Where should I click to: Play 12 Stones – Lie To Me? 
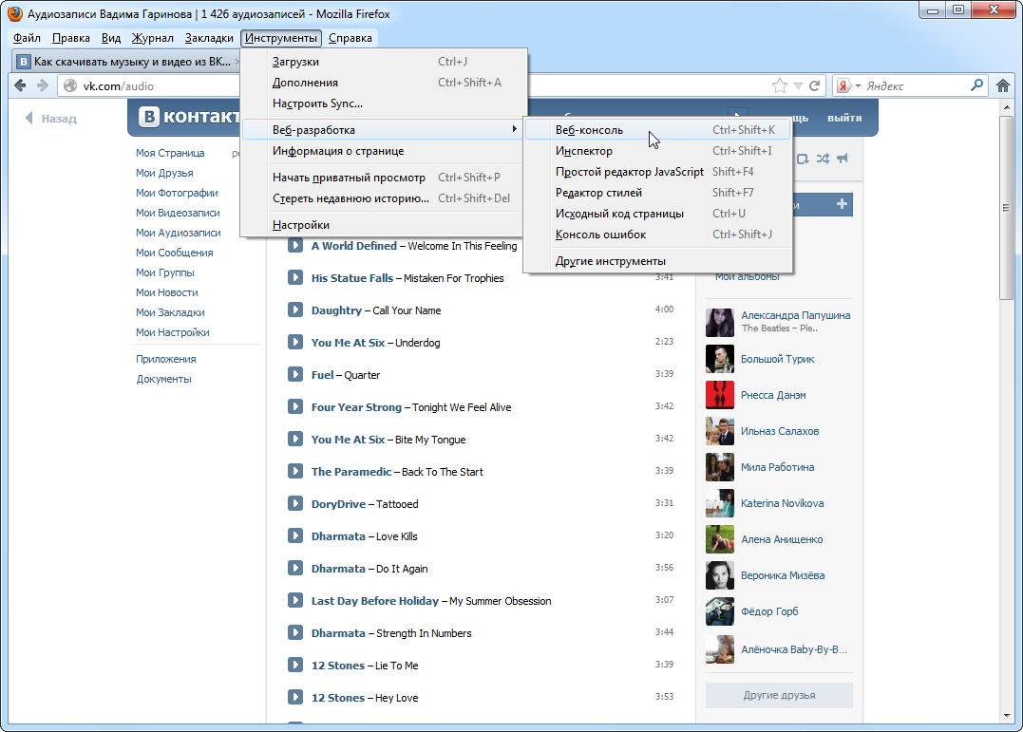click(x=295, y=665)
